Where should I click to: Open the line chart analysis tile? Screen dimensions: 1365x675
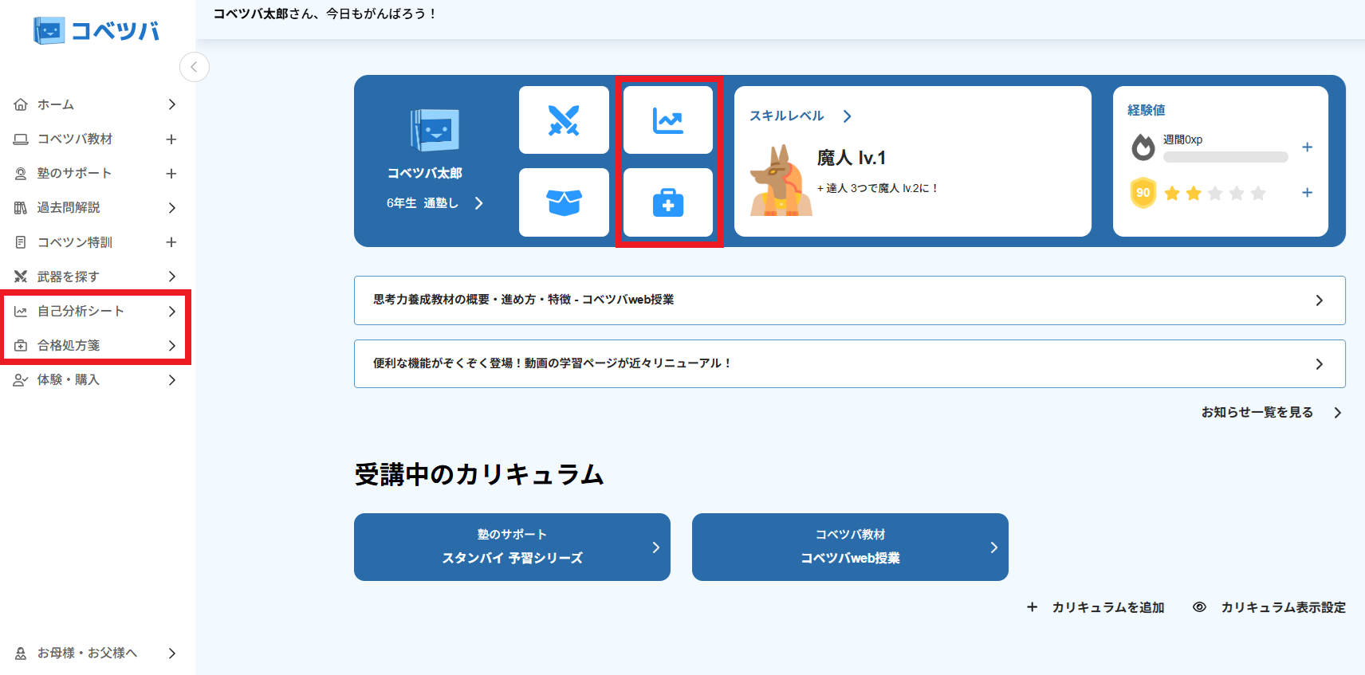pos(668,120)
